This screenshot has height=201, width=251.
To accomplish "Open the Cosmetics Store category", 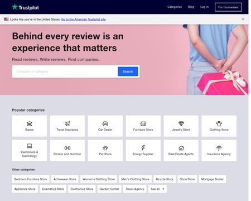I will click(53, 189).
